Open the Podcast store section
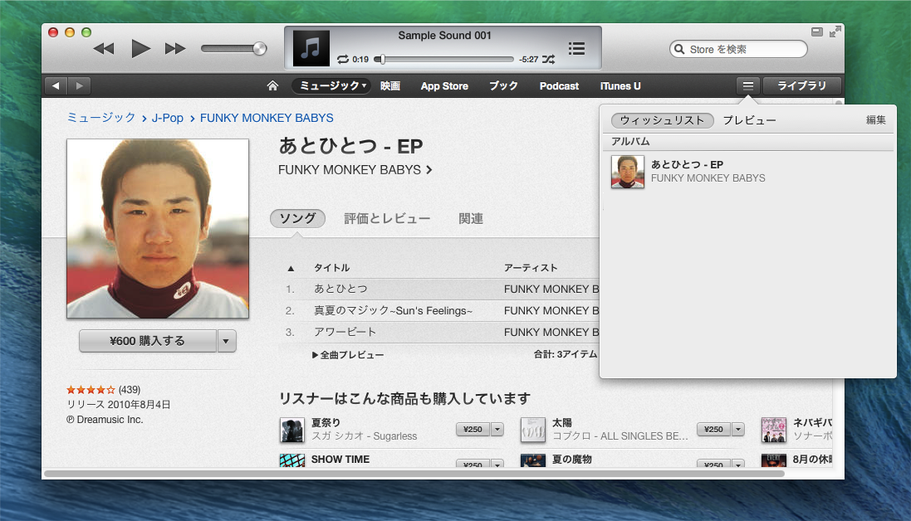911x521 pixels. [x=559, y=86]
